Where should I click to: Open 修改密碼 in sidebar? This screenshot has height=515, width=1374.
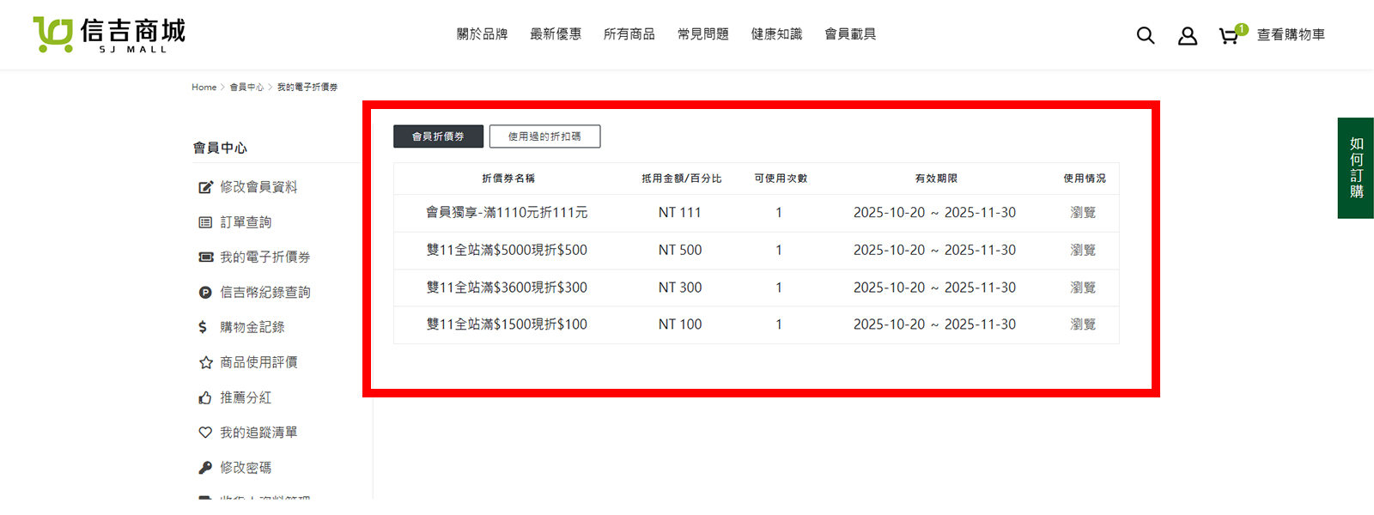(246, 468)
